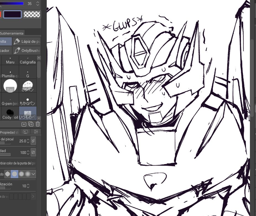
Task: Set anti-aliasing to strong
Action: pos(28,174)
